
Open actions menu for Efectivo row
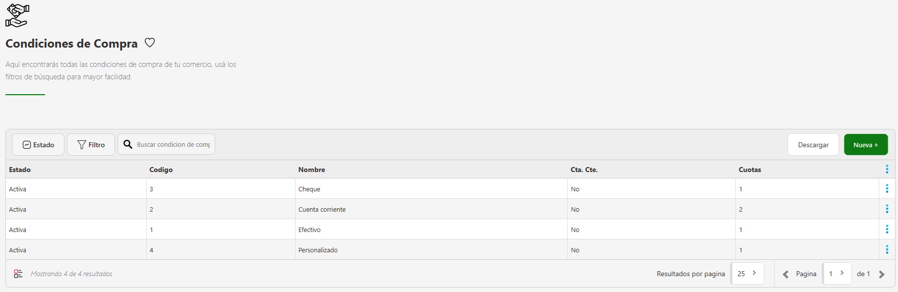click(x=887, y=230)
